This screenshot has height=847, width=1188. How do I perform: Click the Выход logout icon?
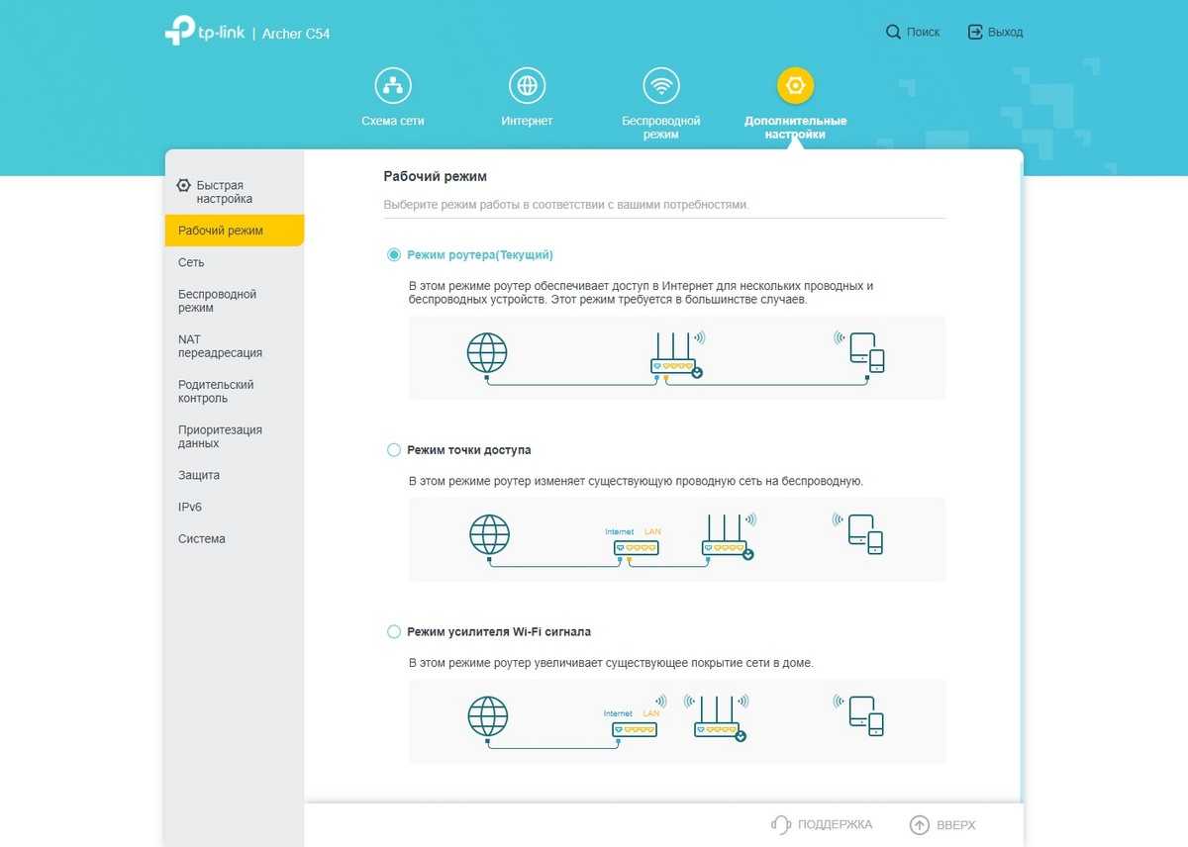click(975, 33)
